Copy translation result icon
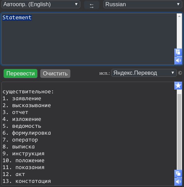This screenshot has height=187, width=184. point(178,174)
